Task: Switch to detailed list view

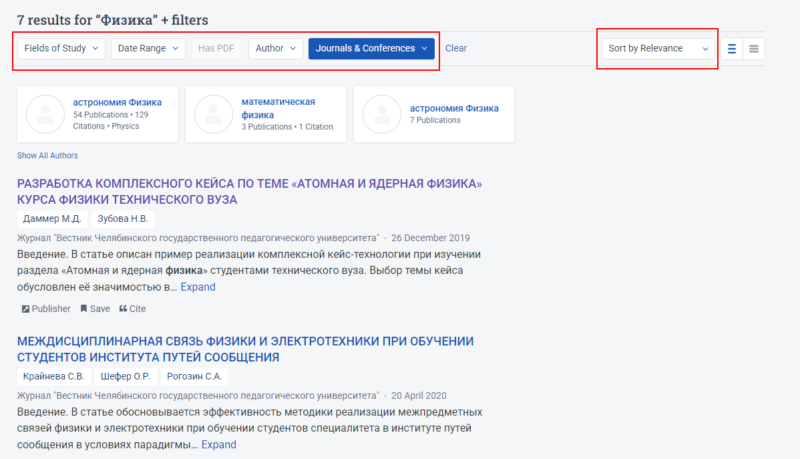Action: click(x=731, y=48)
